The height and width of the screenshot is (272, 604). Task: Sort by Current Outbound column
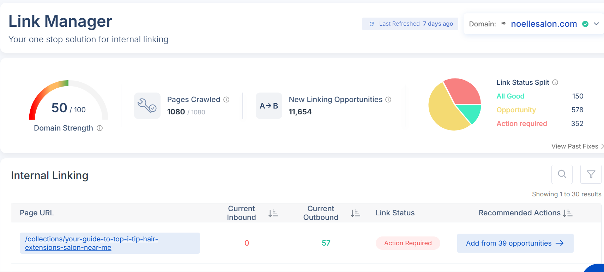(355, 213)
